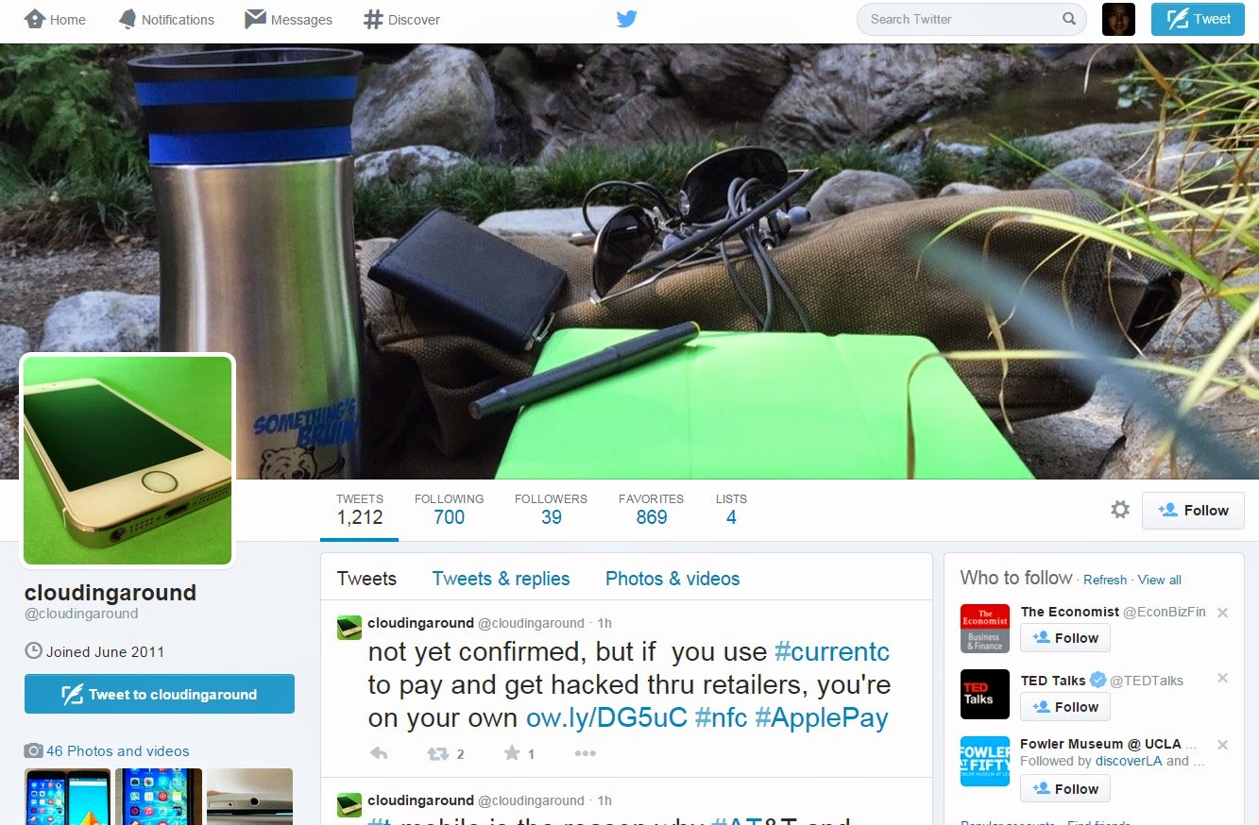Open the more options dots on #currentc tweet
Screen dimensions: 1259x825
(586, 753)
